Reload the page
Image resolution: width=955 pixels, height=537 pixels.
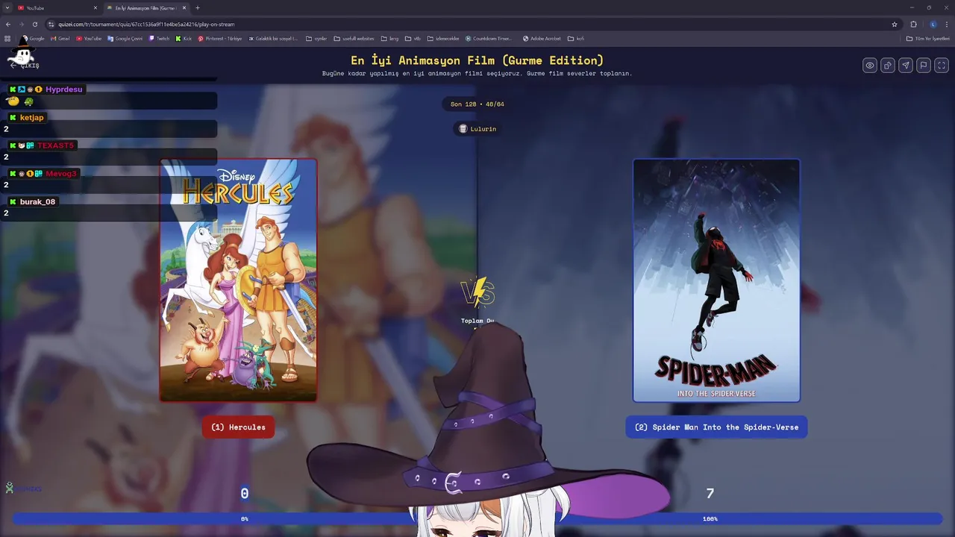[x=34, y=24]
